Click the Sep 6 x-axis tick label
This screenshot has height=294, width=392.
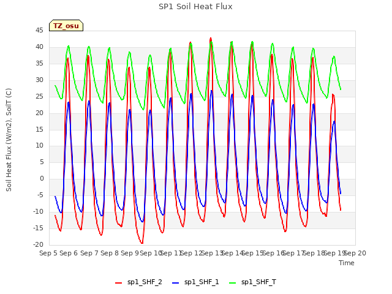coord(69,253)
